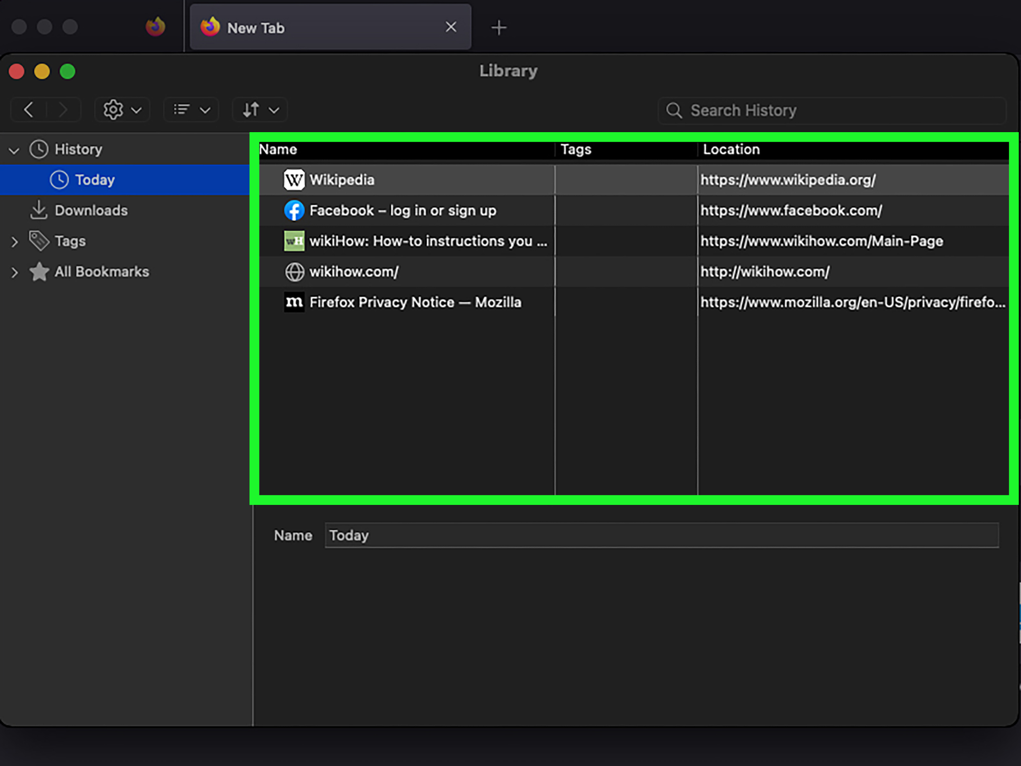Select Today in the History sidebar
Screen dimensions: 1021x766
[95, 180]
